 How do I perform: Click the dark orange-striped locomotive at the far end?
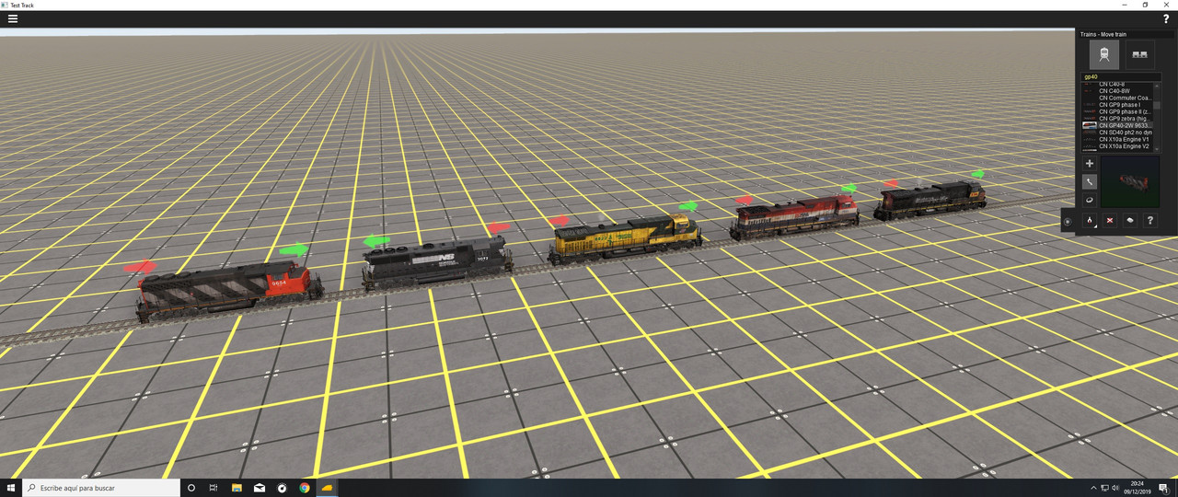point(930,200)
